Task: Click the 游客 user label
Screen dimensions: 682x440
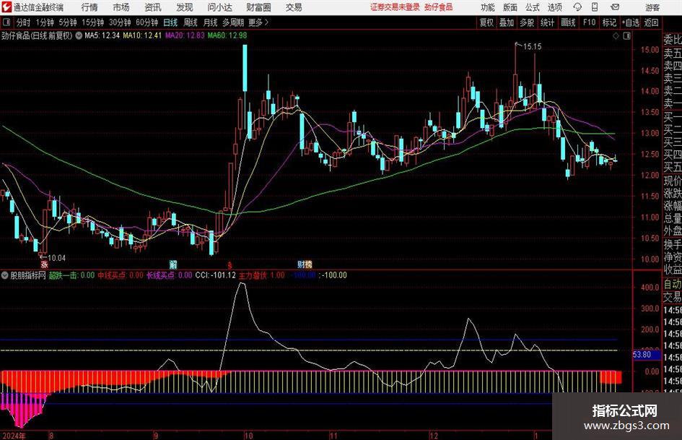Action: click(652, 7)
